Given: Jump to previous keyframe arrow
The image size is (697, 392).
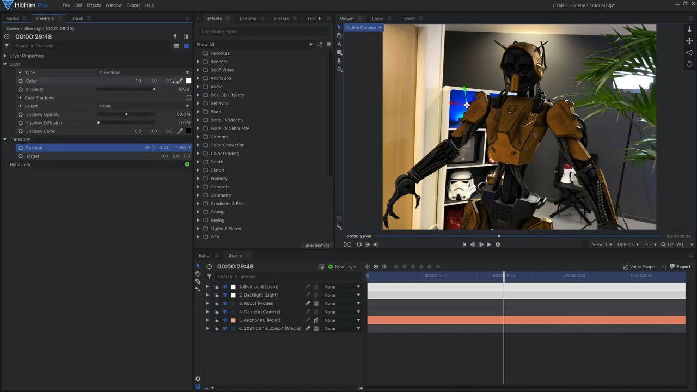Looking at the screenshot, I should [x=367, y=267].
